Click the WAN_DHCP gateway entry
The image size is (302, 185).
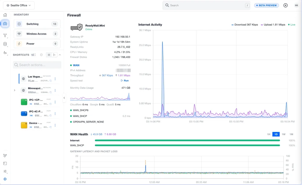pos(80,116)
